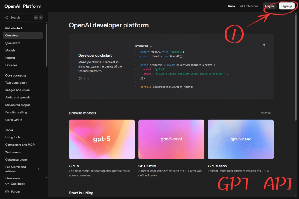Open Code interpreter sidebar item
Image resolution: width=299 pixels, height=199 pixels.
[16, 159]
